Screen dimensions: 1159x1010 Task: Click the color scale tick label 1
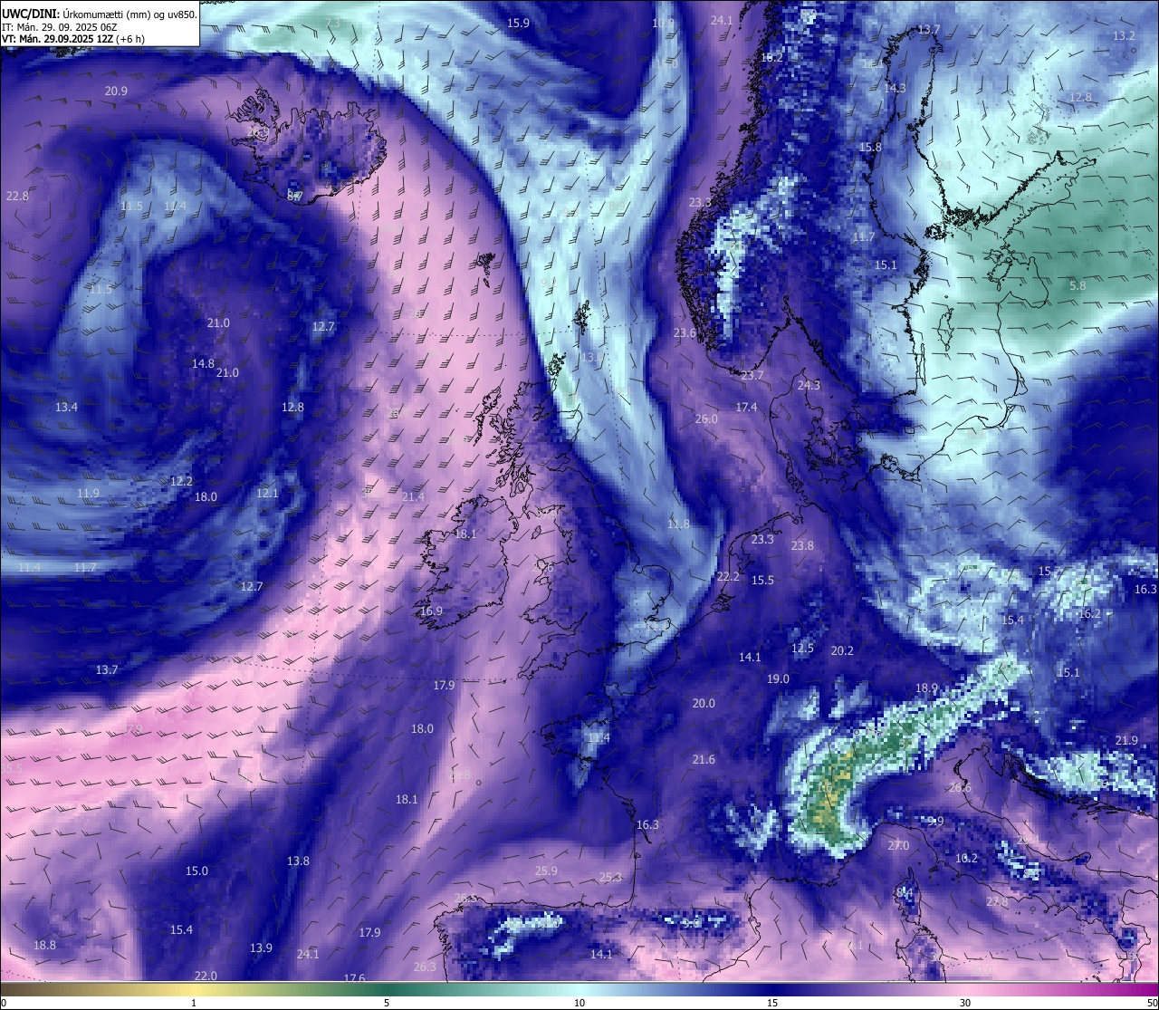[194, 1003]
